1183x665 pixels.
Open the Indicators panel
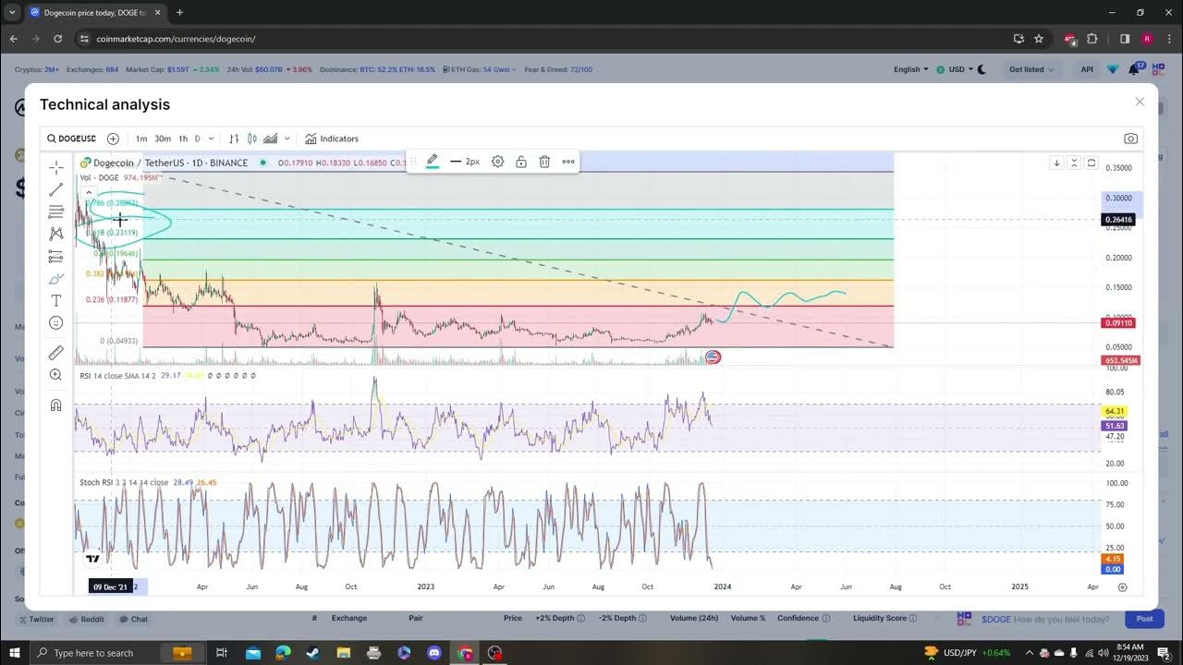332,139
